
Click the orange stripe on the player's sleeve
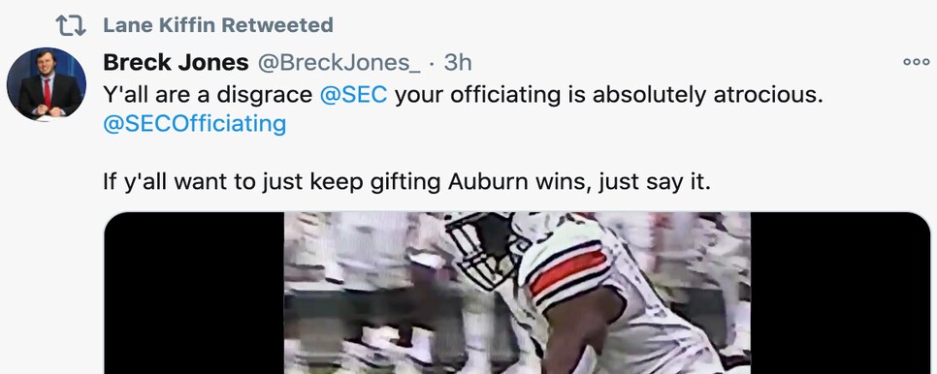(x=568, y=271)
